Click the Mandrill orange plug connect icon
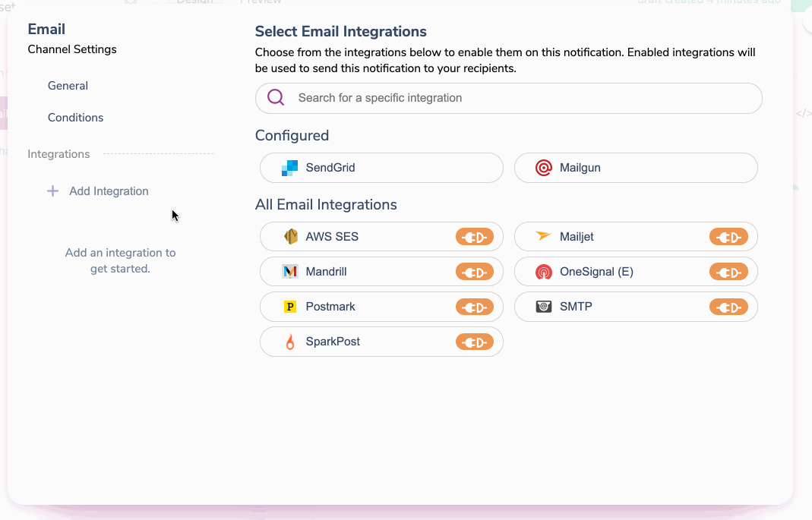812x520 pixels. [474, 273]
